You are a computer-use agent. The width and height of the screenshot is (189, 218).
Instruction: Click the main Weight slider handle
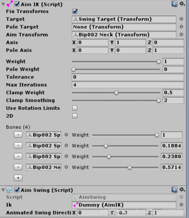159,62
